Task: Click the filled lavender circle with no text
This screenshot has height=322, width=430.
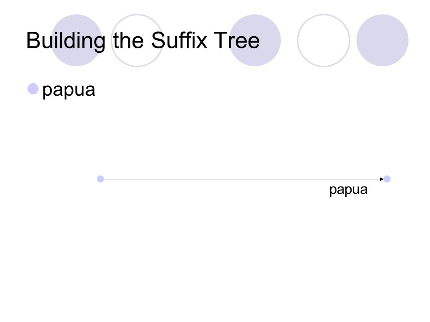Action: (382, 40)
